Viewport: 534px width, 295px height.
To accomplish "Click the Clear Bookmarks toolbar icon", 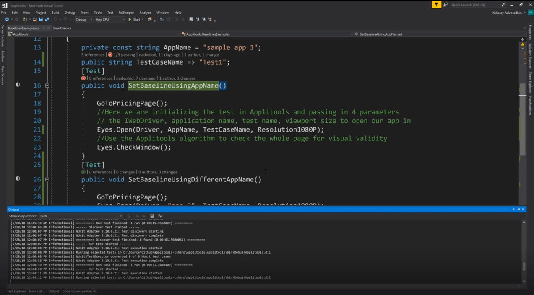I will pyautogui.click(x=209, y=19).
